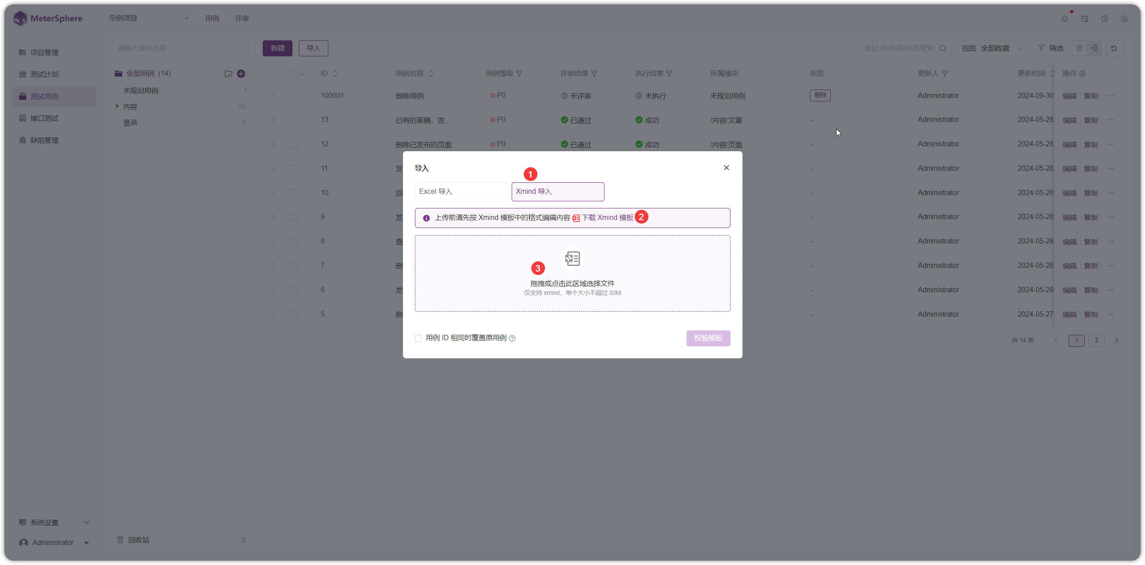Viewport: 1145px width, 565px height.
Task: Open the notification bell
Action: click(1065, 19)
